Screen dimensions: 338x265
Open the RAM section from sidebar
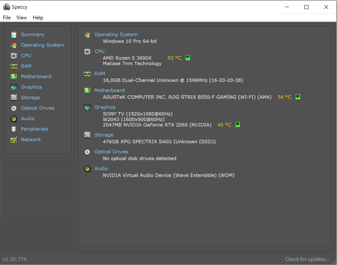pyautogui.click(x=26, y=66)
